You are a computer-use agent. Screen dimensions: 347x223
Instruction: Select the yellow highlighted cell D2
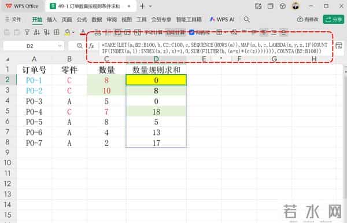pyautogui.click(x=156, y=81)
